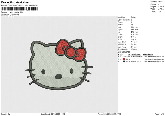Screen dimensions: 165x116
Task: Click the "N#" column header
Action: [x=121, y=54]
